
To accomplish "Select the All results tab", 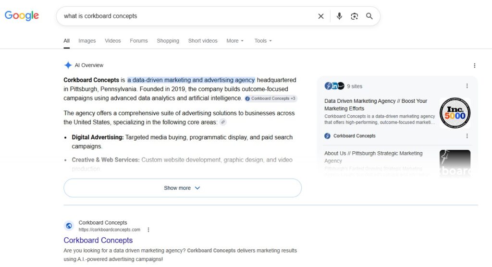I will [66, 41].
